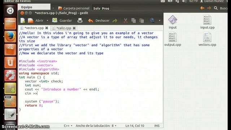Image resolution: width=231 pixels, height=130 pixels.
Task: Close the gedit window with red button
Action: click(x=22, y=13)
